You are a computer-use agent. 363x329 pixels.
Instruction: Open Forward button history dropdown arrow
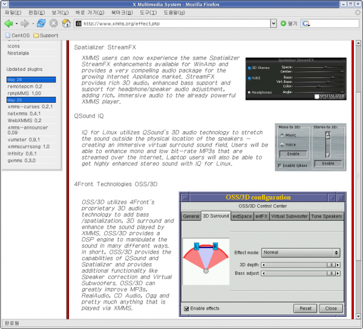tap(33, 24)
